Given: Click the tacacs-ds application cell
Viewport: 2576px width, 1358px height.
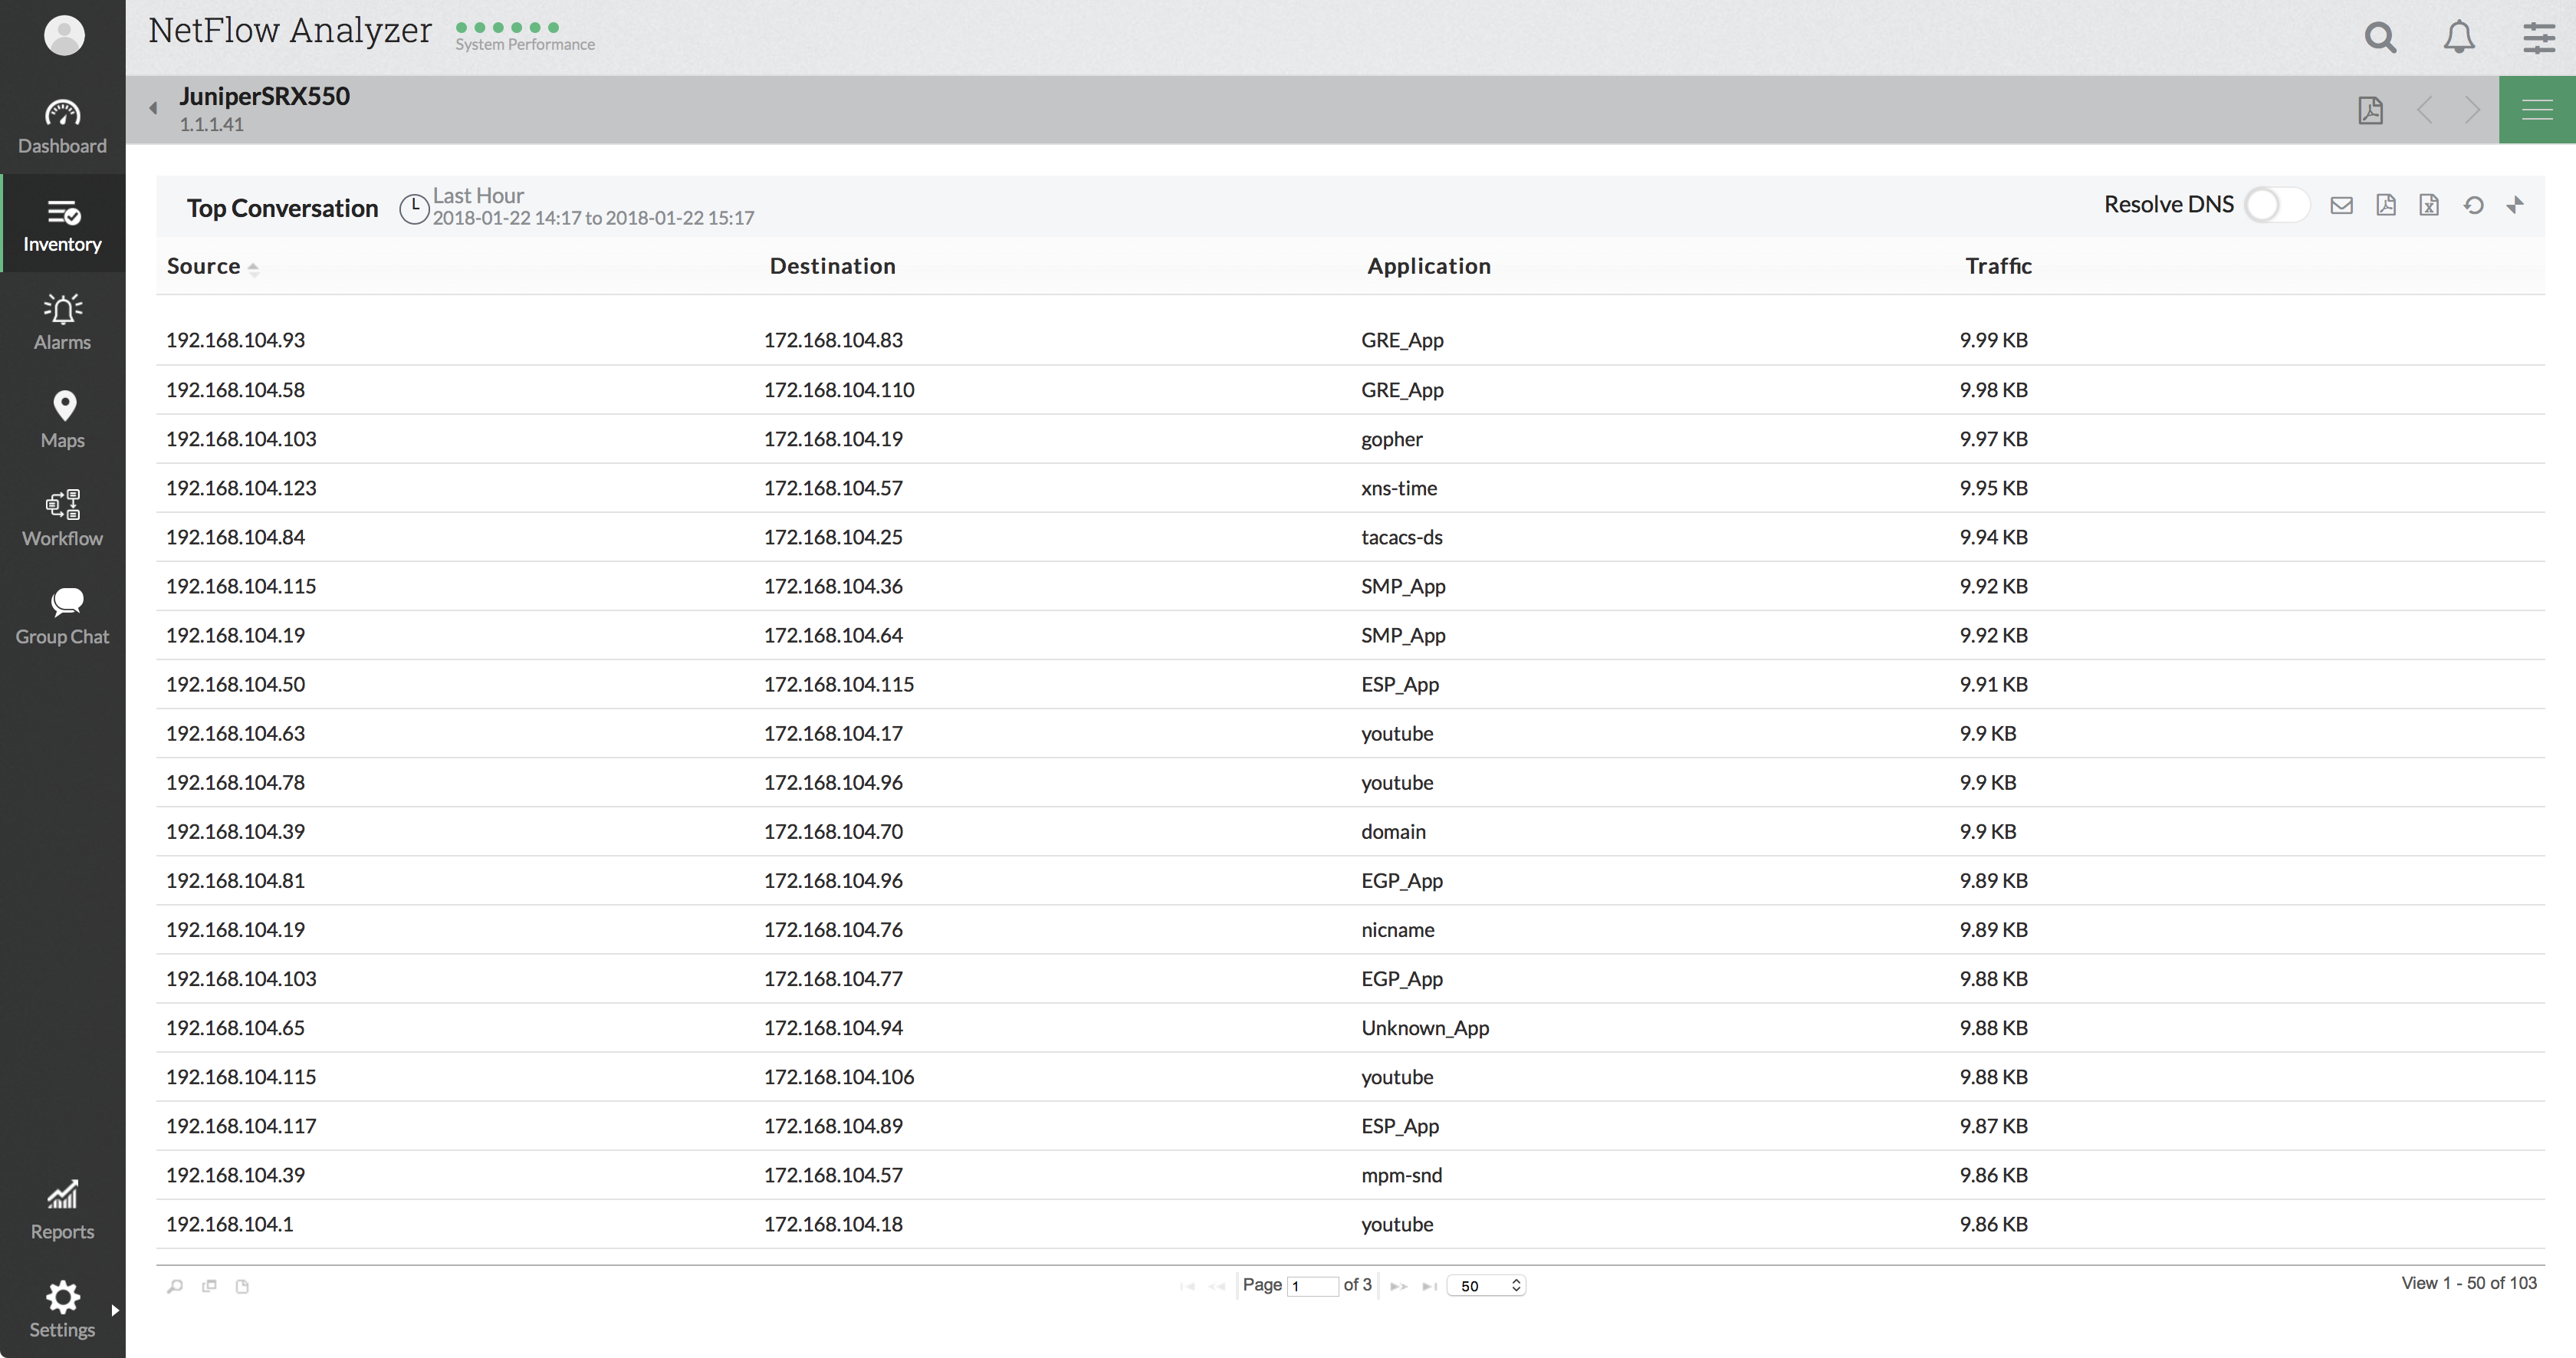Looking at the screenshot, I should pos(1401,537).
